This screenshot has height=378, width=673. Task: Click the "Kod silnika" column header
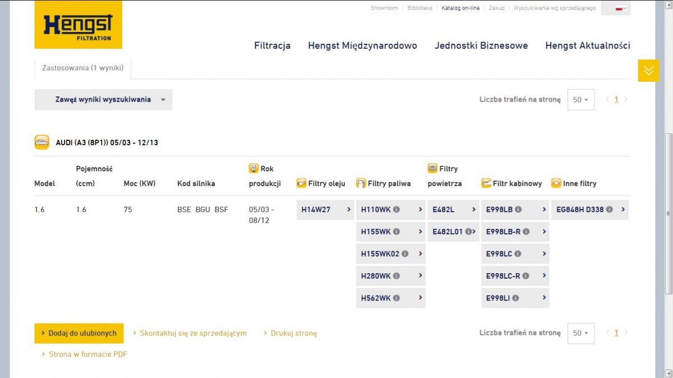pyautogui.click(x=196, y=183)
